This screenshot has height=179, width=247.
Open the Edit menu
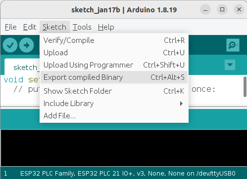[30, 27]
